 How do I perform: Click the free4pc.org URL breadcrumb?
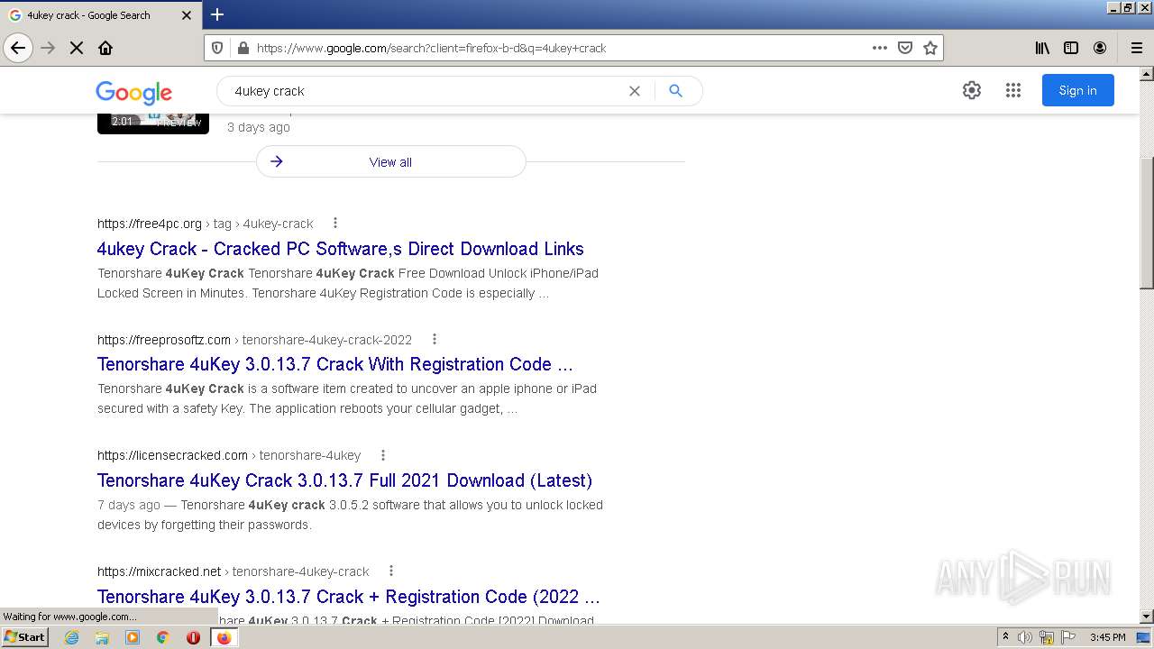(x=206, y=224)
